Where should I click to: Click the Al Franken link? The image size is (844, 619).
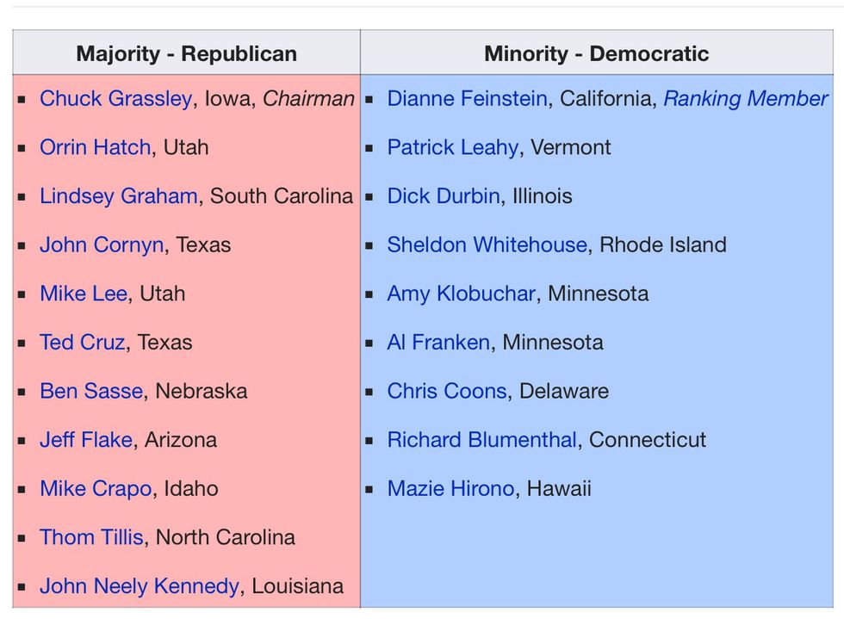tap(438, 342)
